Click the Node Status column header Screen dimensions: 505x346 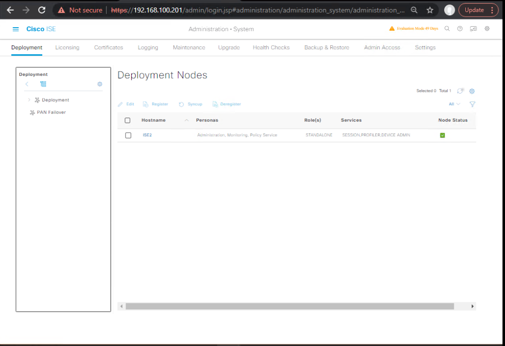[x=453, y=120]
